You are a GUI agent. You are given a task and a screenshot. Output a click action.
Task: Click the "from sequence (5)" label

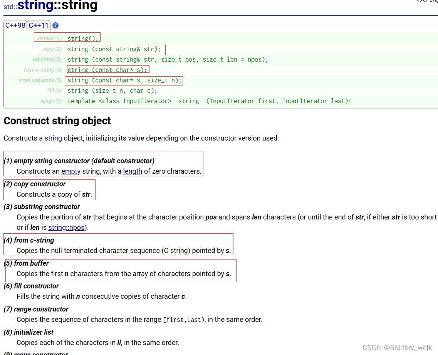(x=41, y=80)
